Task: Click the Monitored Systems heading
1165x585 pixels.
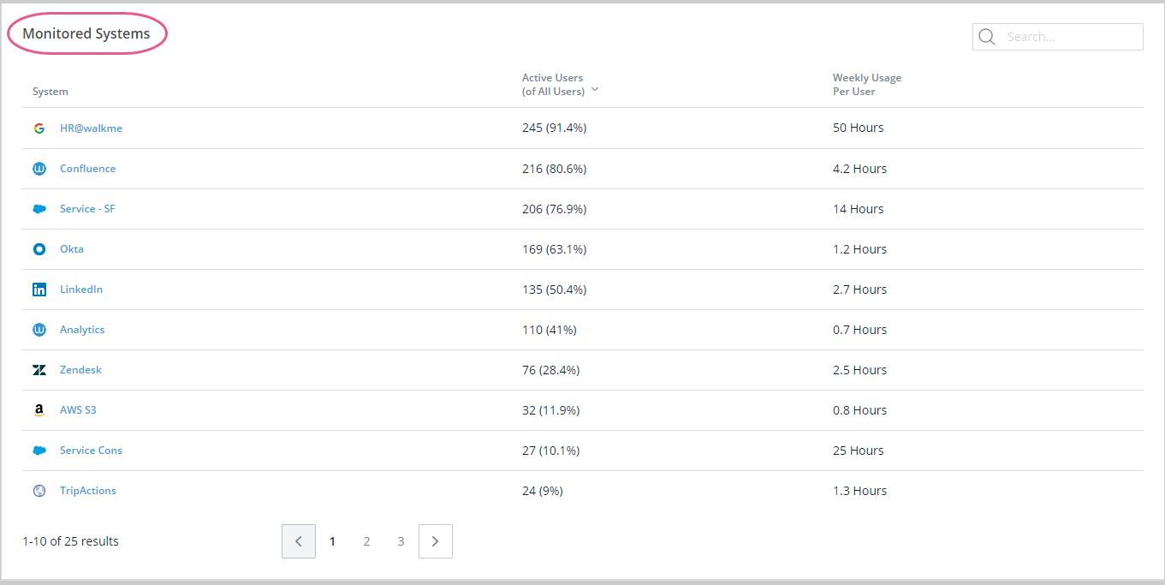Action: 86,34
